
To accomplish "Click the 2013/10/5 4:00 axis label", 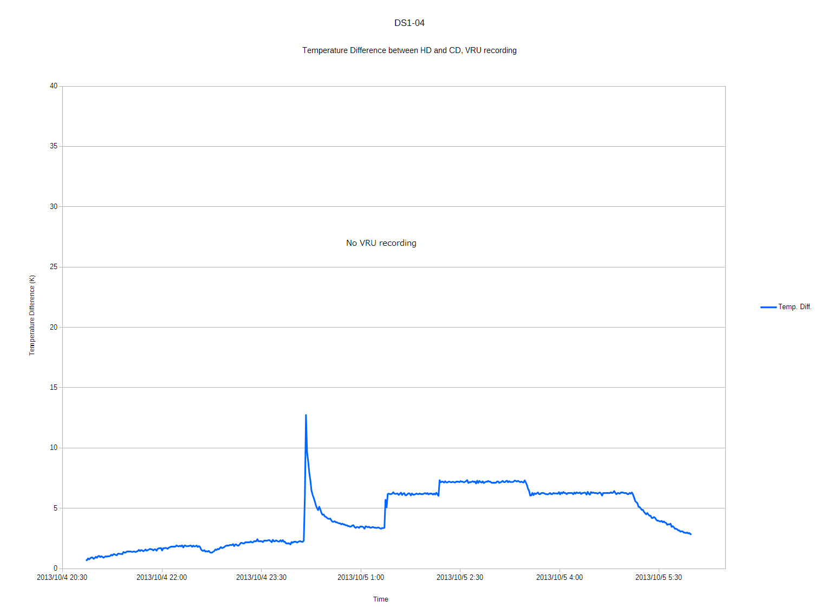I will [x=560, y=578].
